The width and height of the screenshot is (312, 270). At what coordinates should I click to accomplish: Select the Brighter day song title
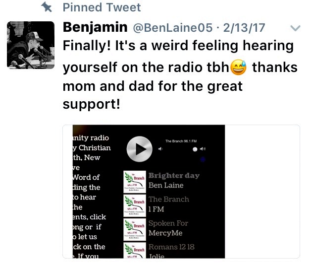pos(173,176)
